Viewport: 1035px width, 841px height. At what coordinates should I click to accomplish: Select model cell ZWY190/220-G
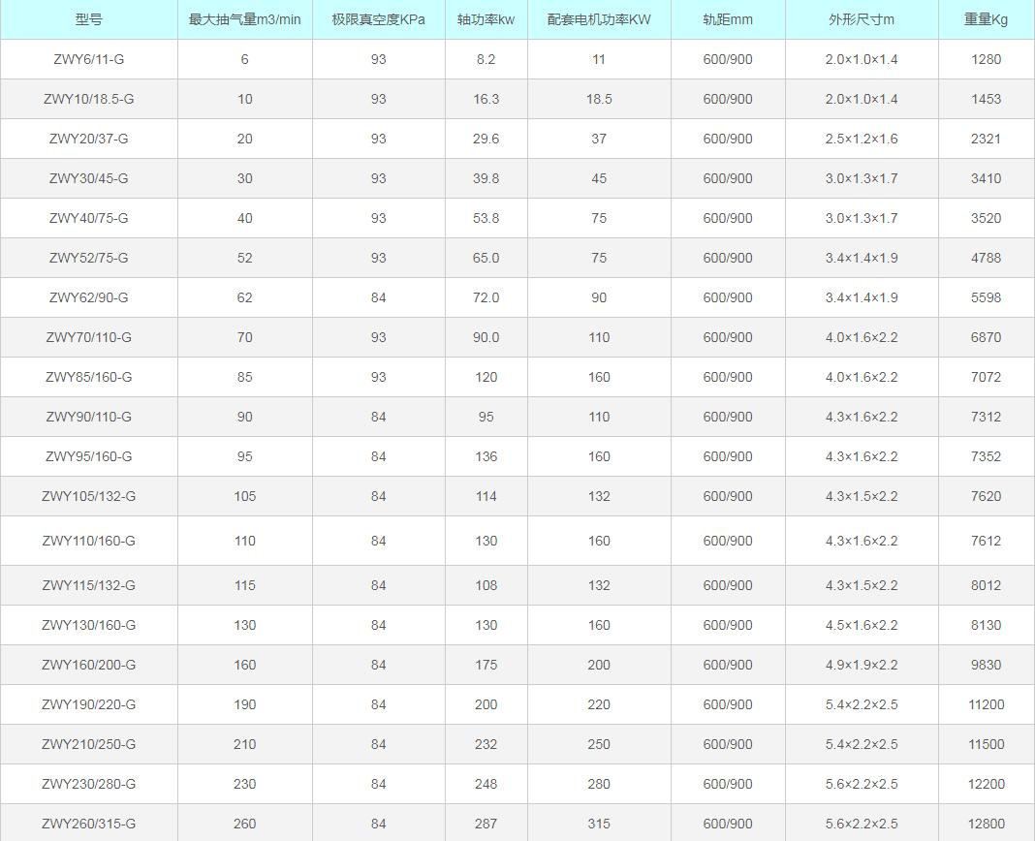(88, 704)
